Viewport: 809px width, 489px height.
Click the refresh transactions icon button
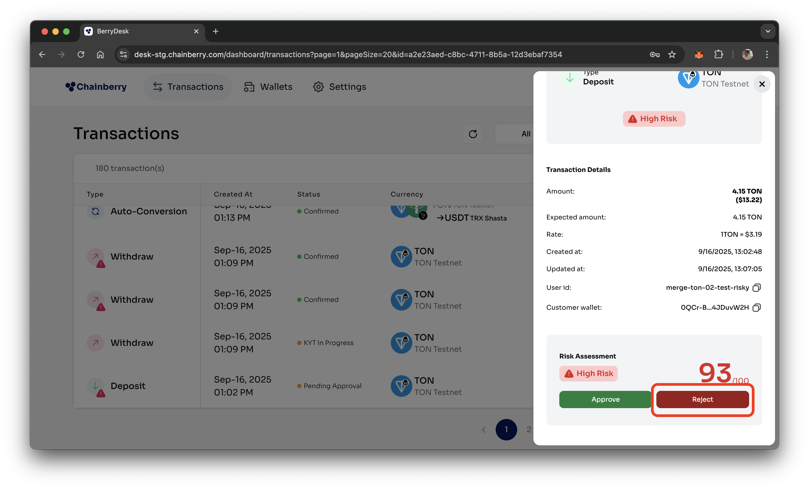(473, 134)
